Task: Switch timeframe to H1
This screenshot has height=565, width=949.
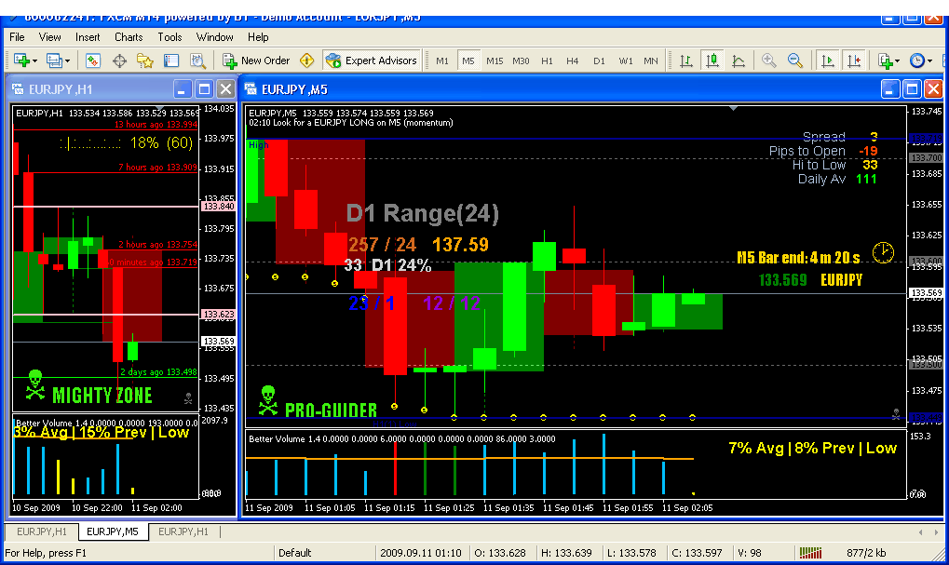Action: (547, 61)
